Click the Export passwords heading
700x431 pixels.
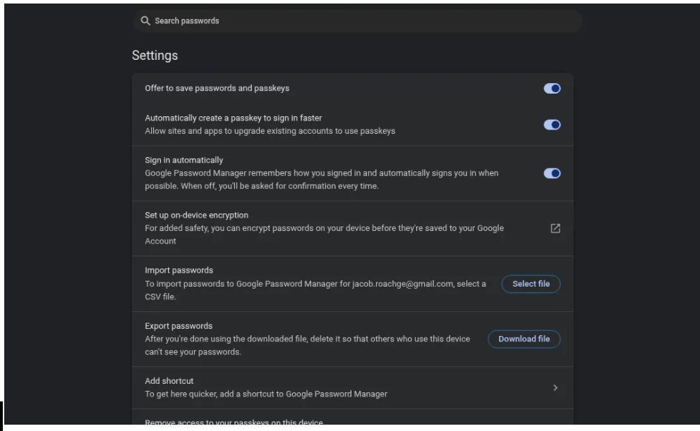[x=179, y=326]
